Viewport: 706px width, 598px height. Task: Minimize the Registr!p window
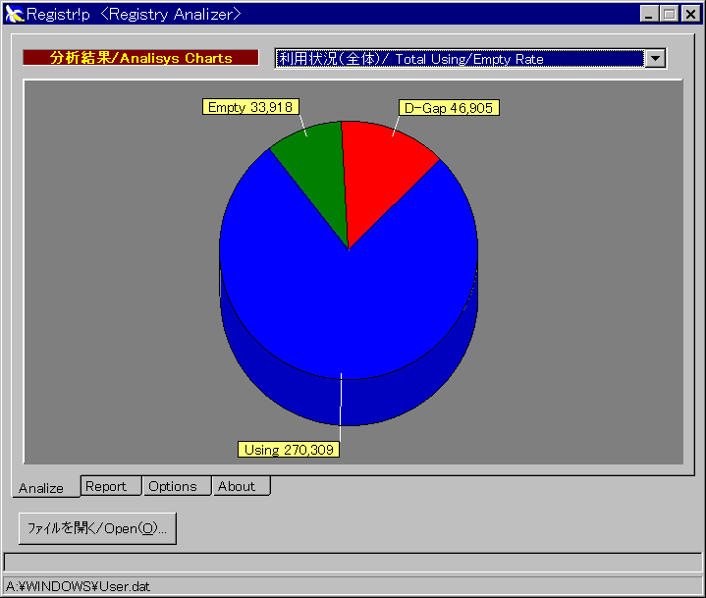point(650,14)
